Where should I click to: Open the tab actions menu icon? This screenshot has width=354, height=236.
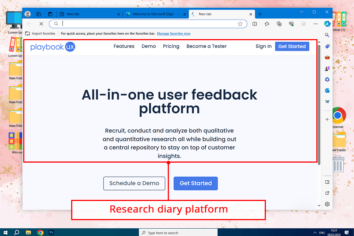click(50, 14)
